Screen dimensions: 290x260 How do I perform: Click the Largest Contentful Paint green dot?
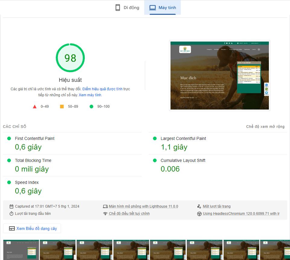pyautogui.click(x=155, y=138)
